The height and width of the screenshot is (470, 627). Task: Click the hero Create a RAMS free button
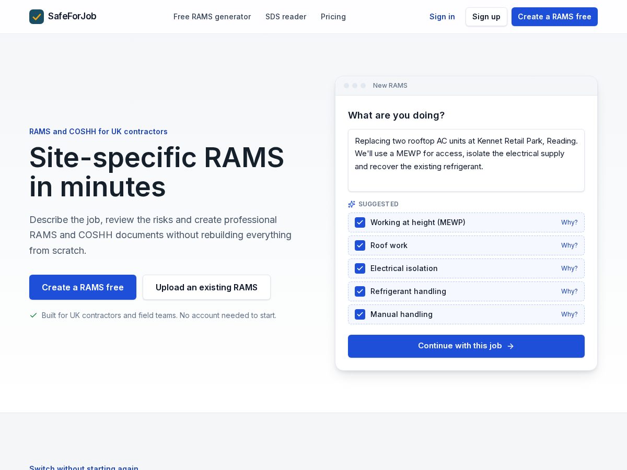[83, 287]
